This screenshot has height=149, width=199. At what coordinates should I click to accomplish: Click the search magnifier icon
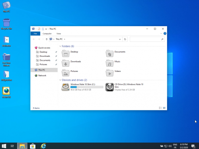point(162,39)
